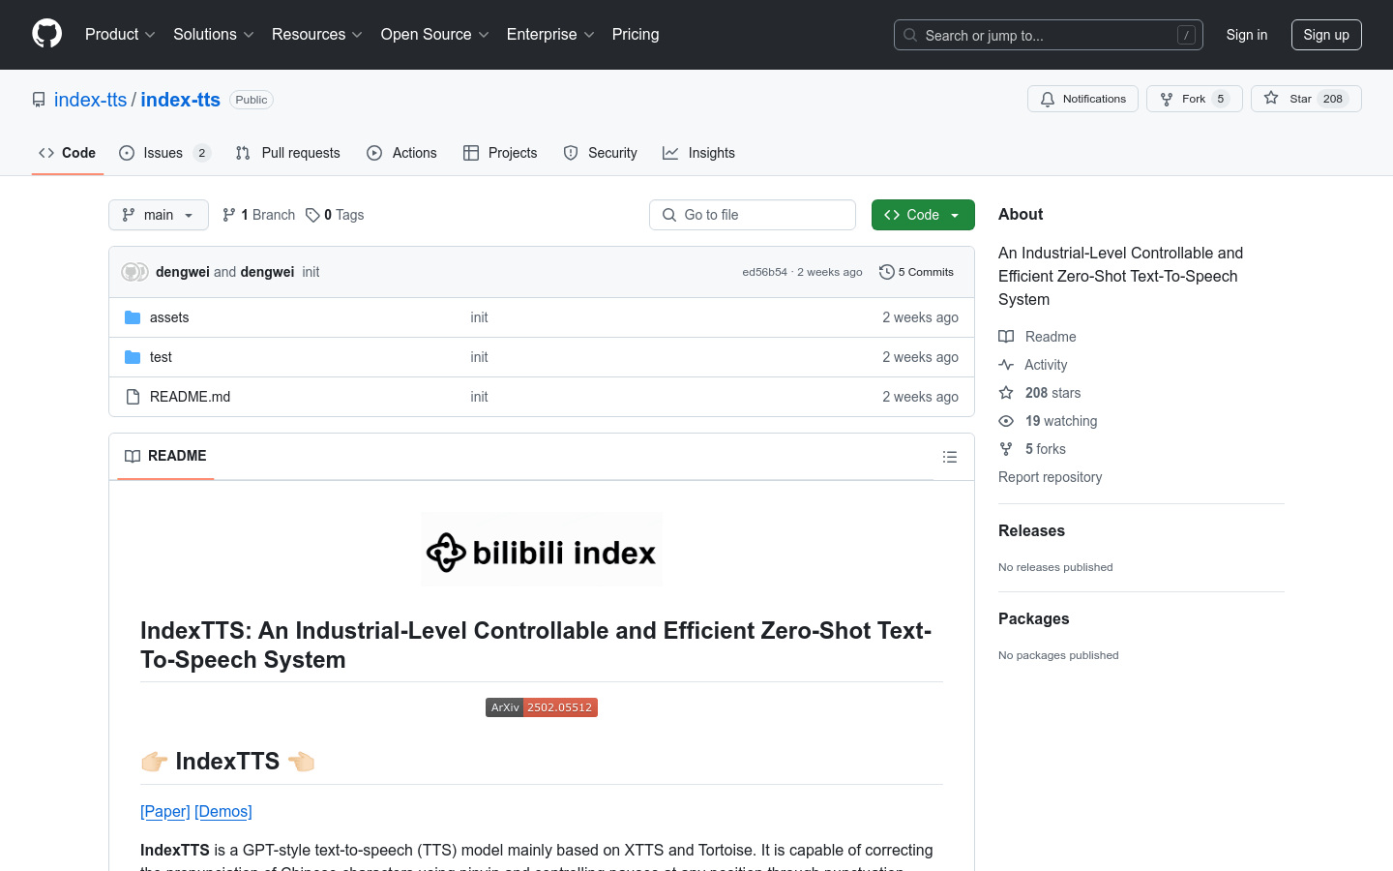
Task: Expand the Enterprise menu
Action: 550,34
